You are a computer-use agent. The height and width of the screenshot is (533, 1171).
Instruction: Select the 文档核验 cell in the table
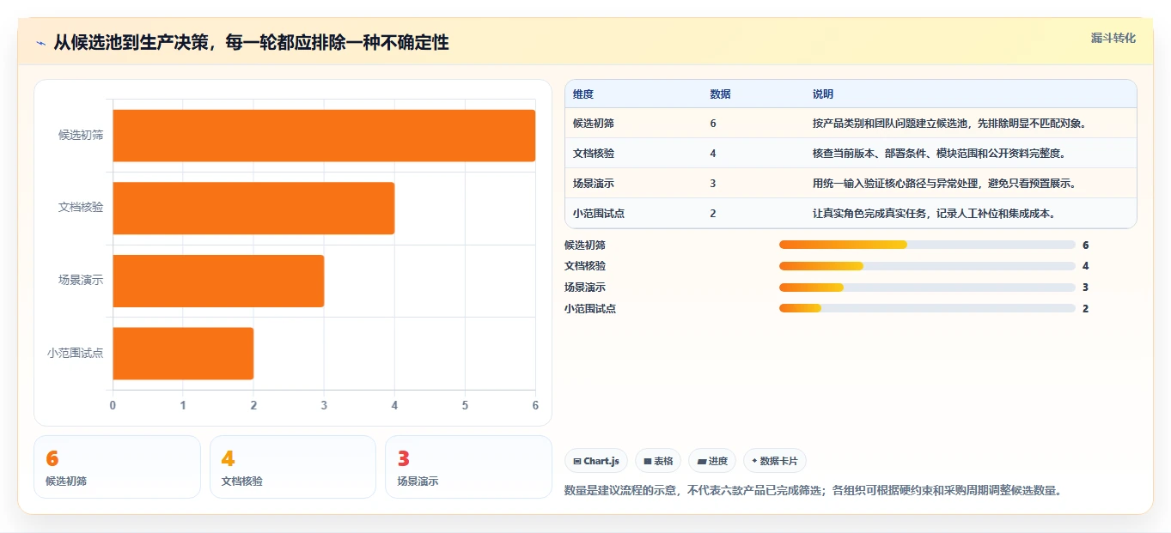tap(594, 154)
